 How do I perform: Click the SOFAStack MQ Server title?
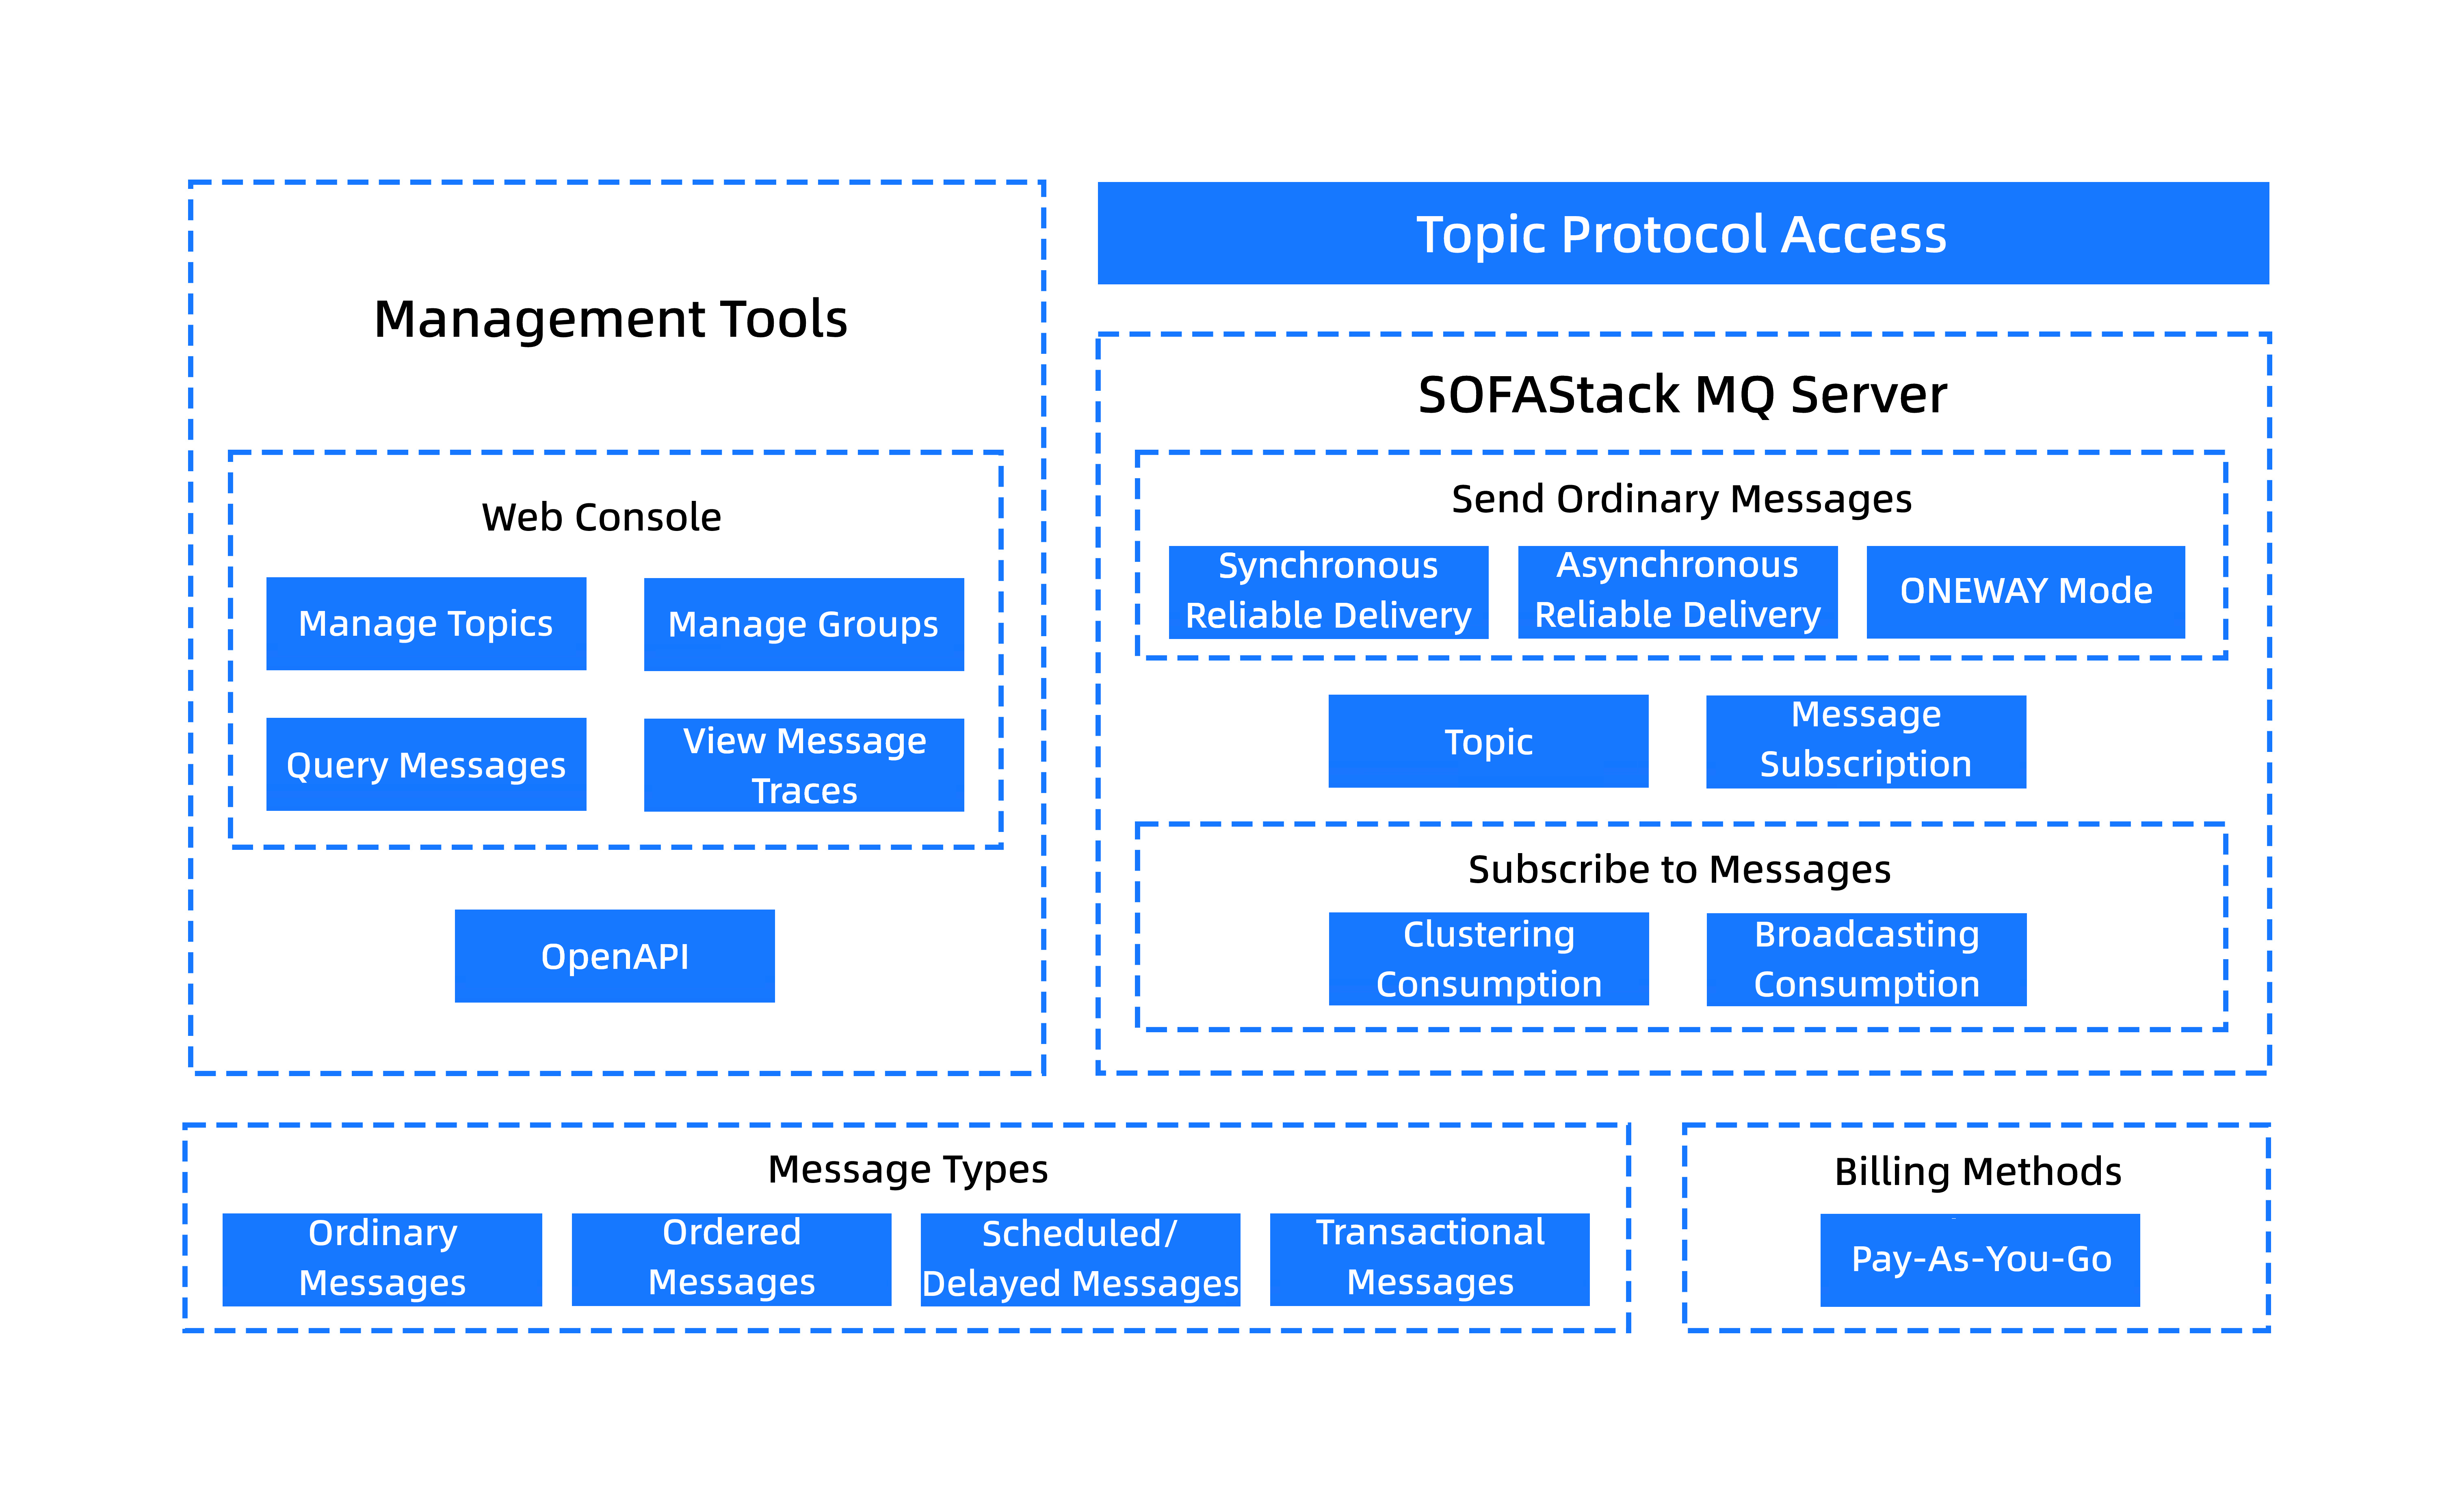click(x=1682, y=395)
